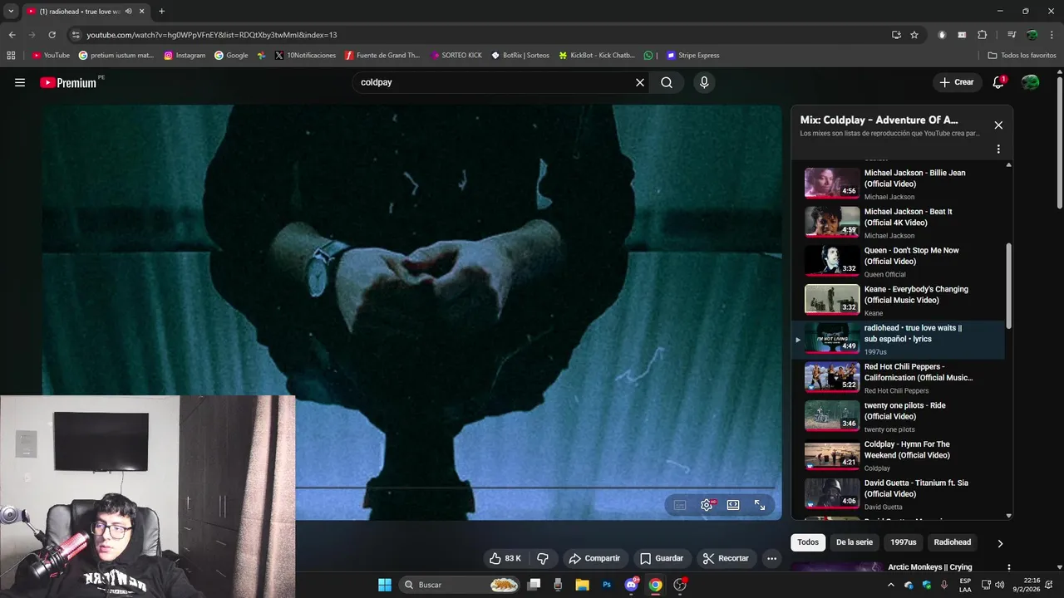Like the video with 83 K
Image resolution: width=1064 pixels, height=598 pixels.
[505, 558]
